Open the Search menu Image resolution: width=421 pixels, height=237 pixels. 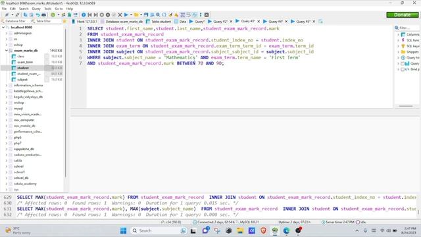[x=24, y=9]
